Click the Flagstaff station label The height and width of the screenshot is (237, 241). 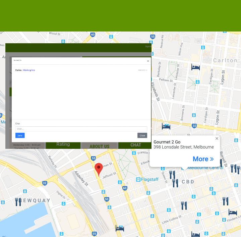149,179
